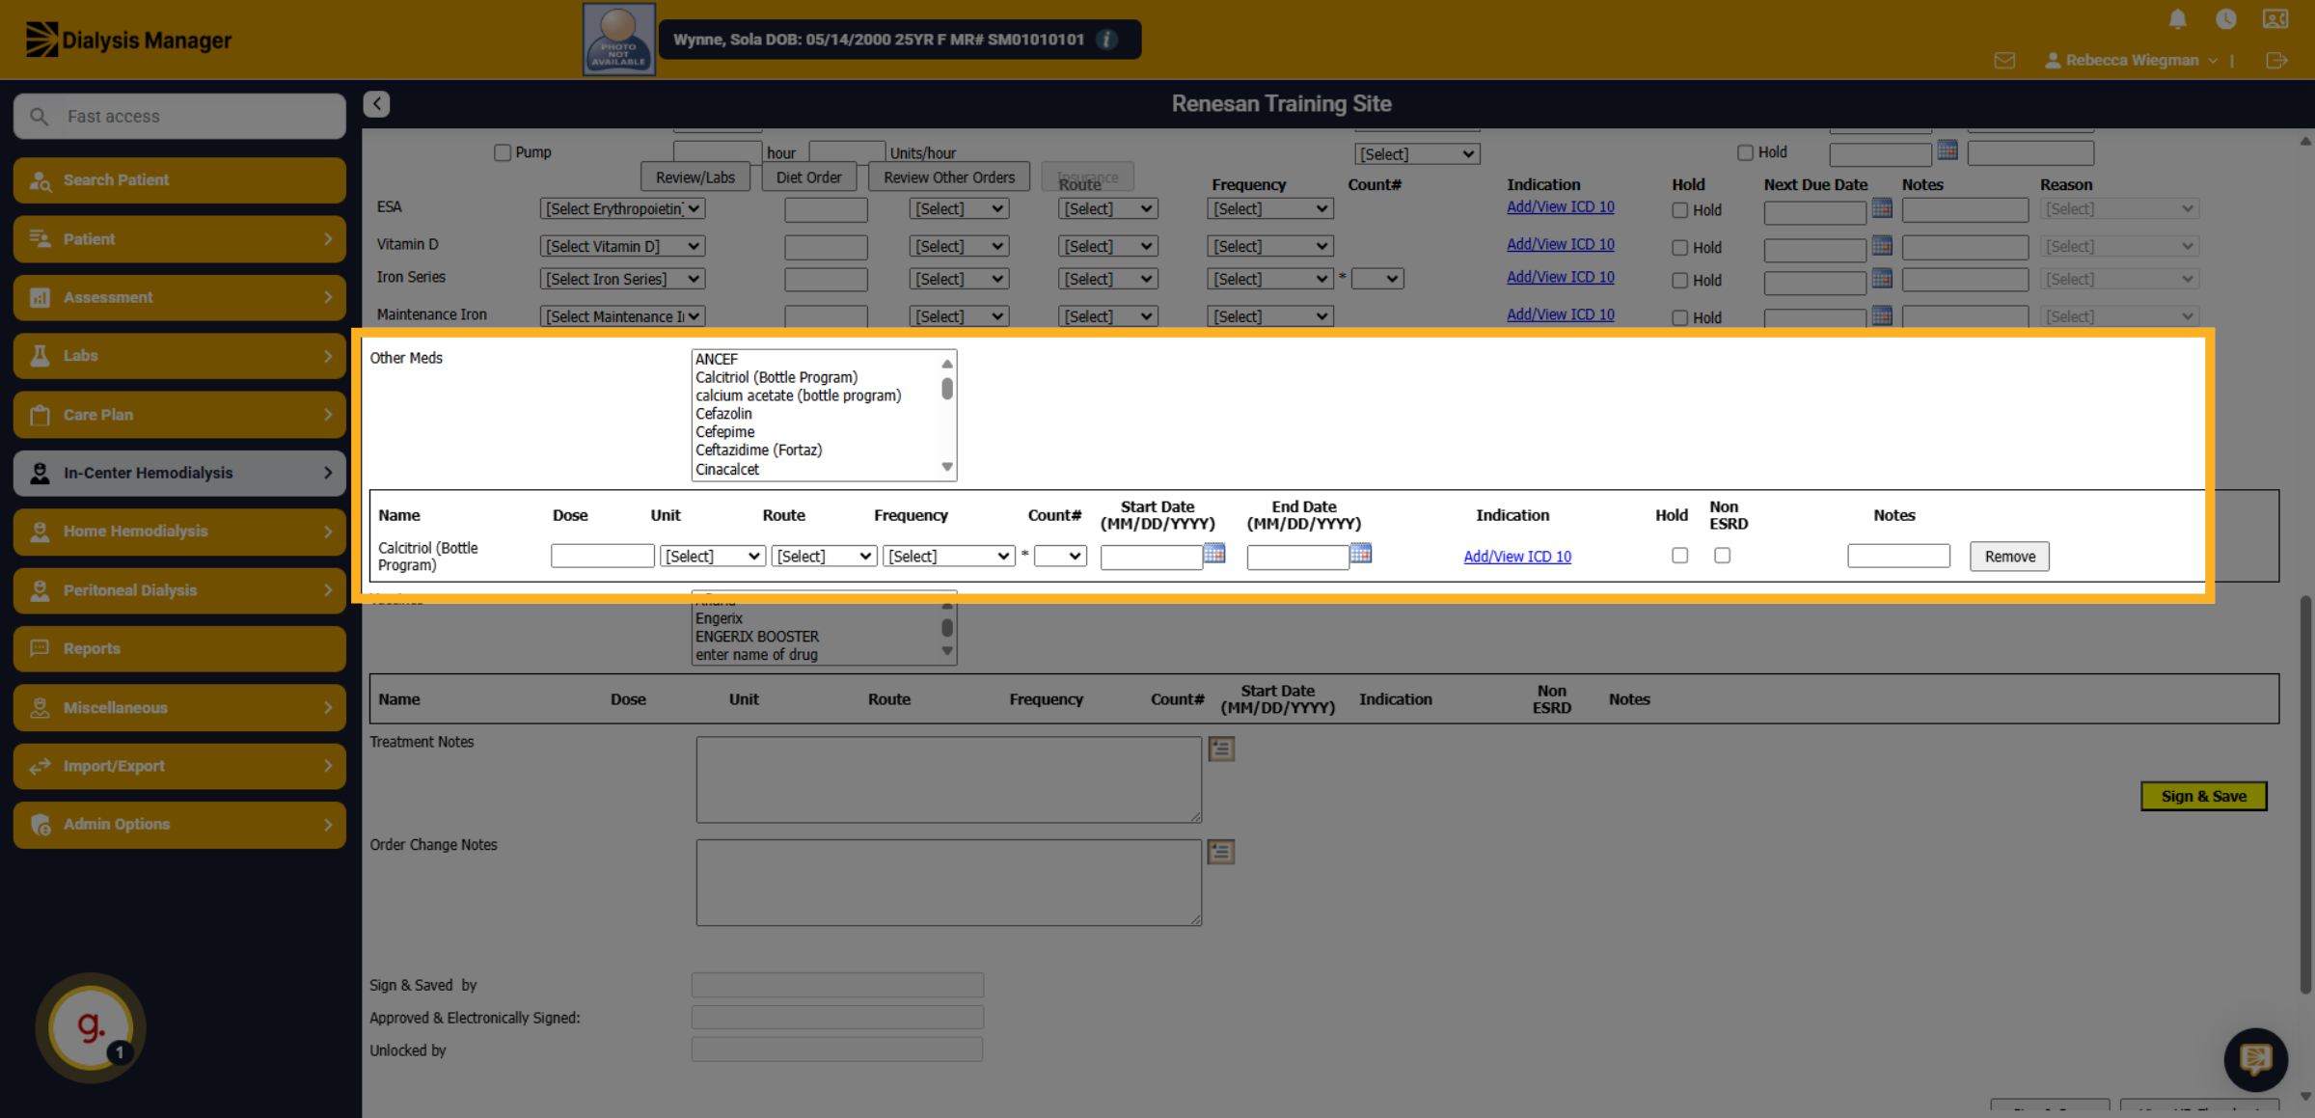Check the Iron Series Hold checkbox

coord(1680,281)
